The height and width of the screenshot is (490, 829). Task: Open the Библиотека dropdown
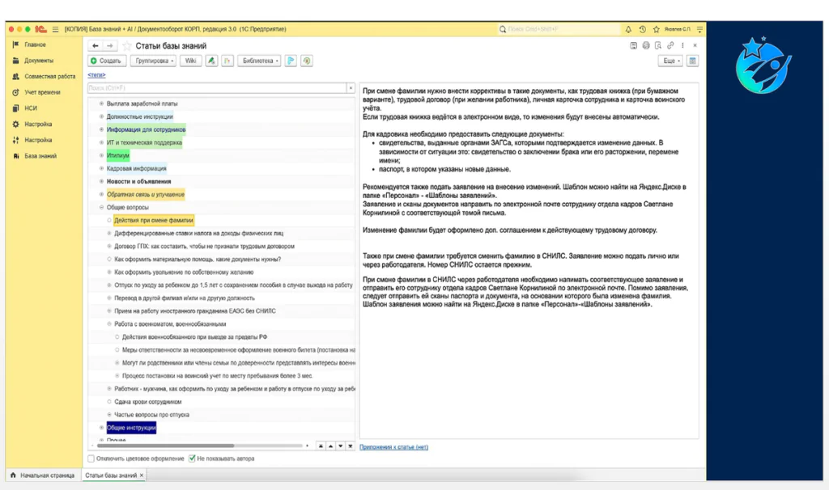click(259, 61)
